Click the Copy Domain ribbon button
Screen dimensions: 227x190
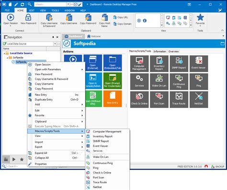(122, 24)
